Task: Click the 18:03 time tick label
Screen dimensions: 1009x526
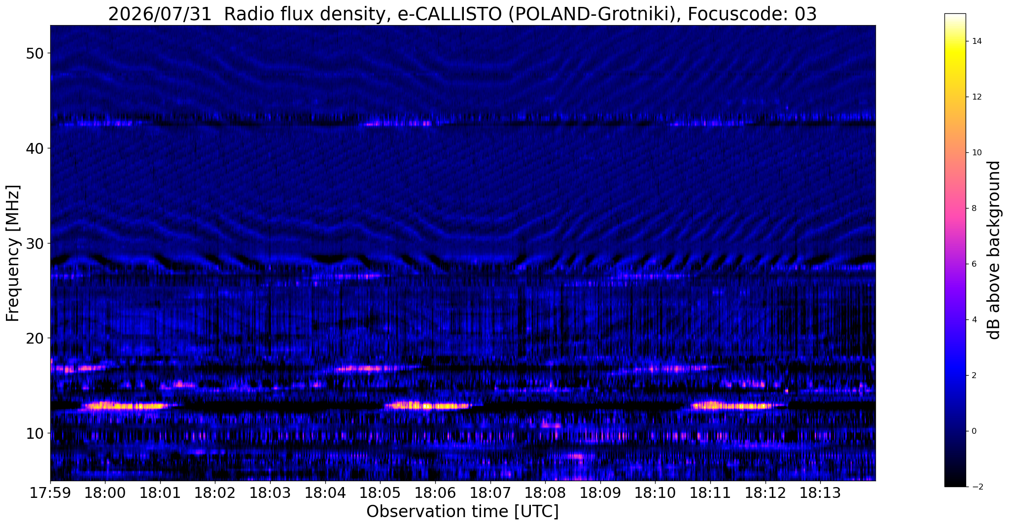Action: point(270,493)
